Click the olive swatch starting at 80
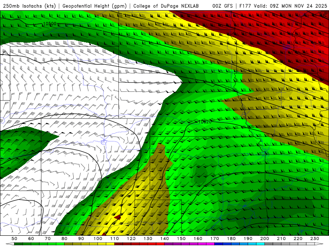Viewport: 329px width, 246px height. point(68,244)
